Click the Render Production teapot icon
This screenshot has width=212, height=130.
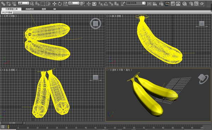point(202,4)
